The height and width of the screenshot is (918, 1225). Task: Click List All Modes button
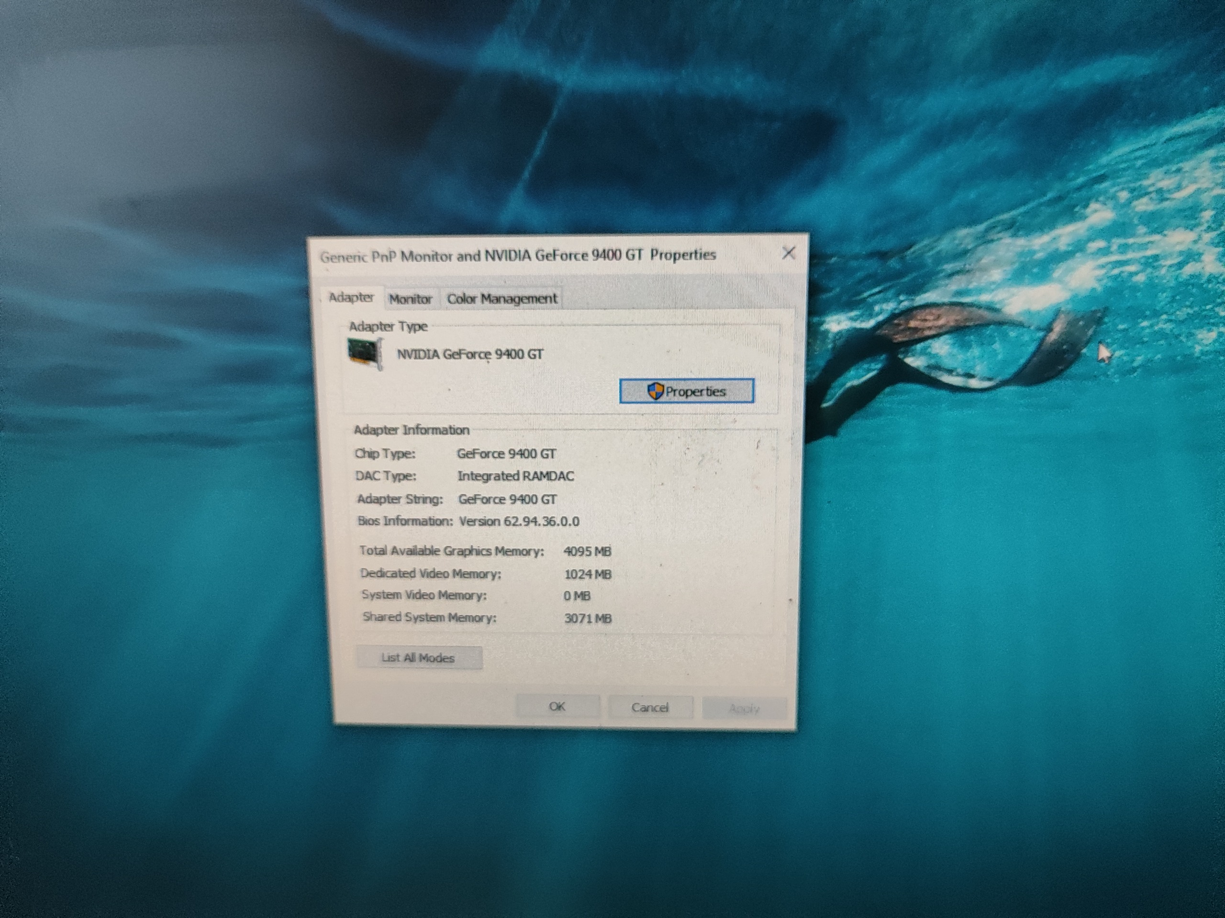pos(419,658)
